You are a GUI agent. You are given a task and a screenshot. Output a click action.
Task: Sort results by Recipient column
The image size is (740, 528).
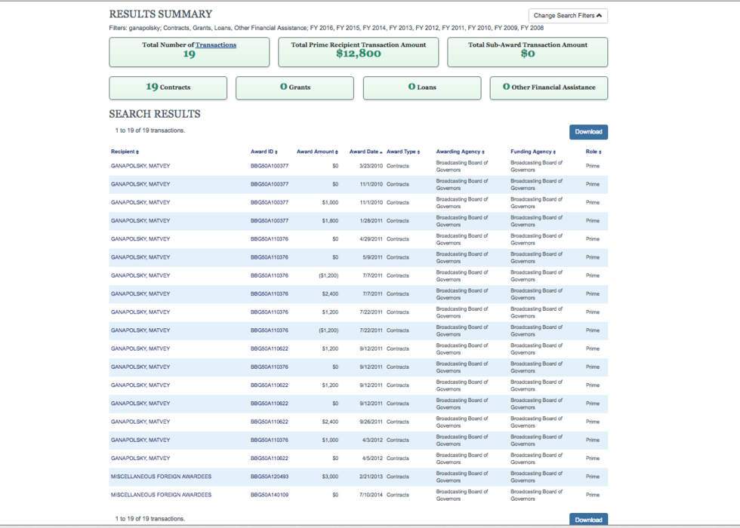125,152
